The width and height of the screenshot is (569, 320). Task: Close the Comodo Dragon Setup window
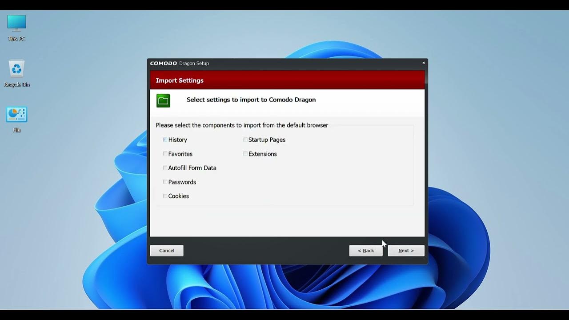point(423,63)
